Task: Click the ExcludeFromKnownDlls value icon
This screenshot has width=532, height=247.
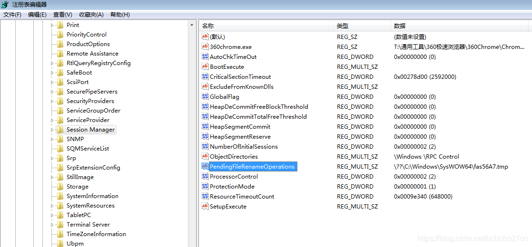Action: [205, 87]
